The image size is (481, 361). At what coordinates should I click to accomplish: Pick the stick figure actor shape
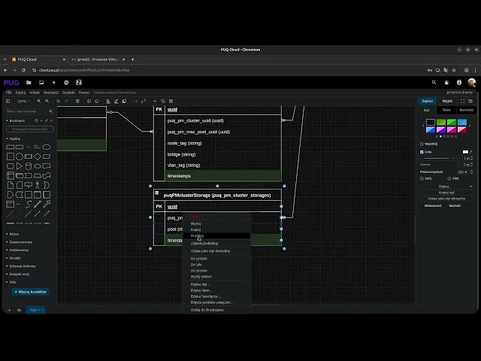38,185
